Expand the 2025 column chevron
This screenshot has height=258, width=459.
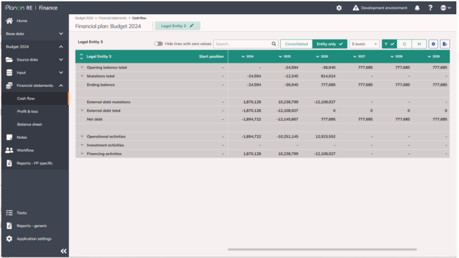pos(280,57)
